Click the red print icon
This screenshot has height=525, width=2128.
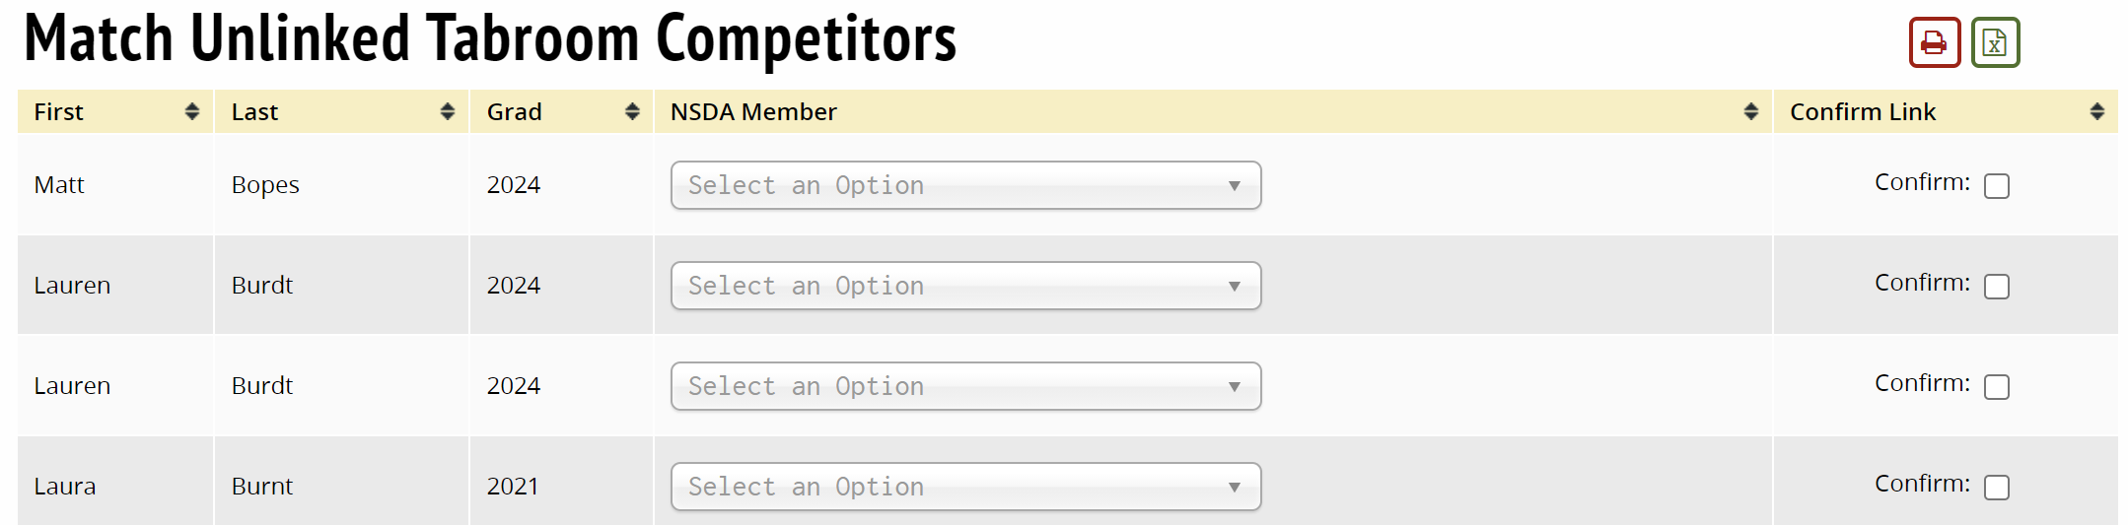[1934, 42]
